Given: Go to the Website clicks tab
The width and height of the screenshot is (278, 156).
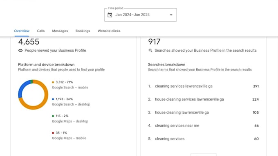Looking at the screenshot, I should coord(109,31).
